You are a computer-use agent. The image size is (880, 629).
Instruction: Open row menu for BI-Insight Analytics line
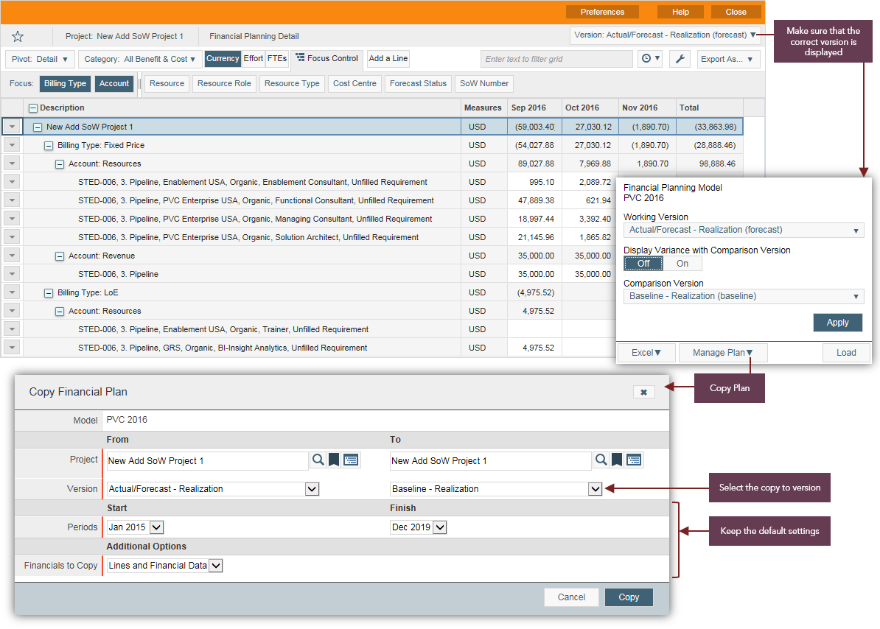(x=12, y=348)
